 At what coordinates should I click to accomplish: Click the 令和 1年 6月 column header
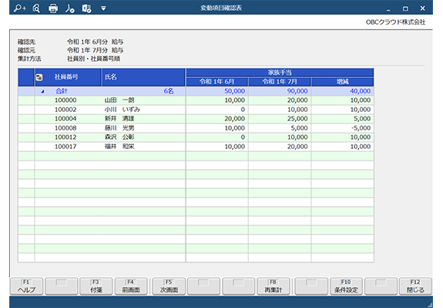pos(216,82)
